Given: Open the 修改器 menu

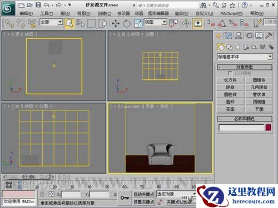Looking at the screenshot, I should [123, 13].
